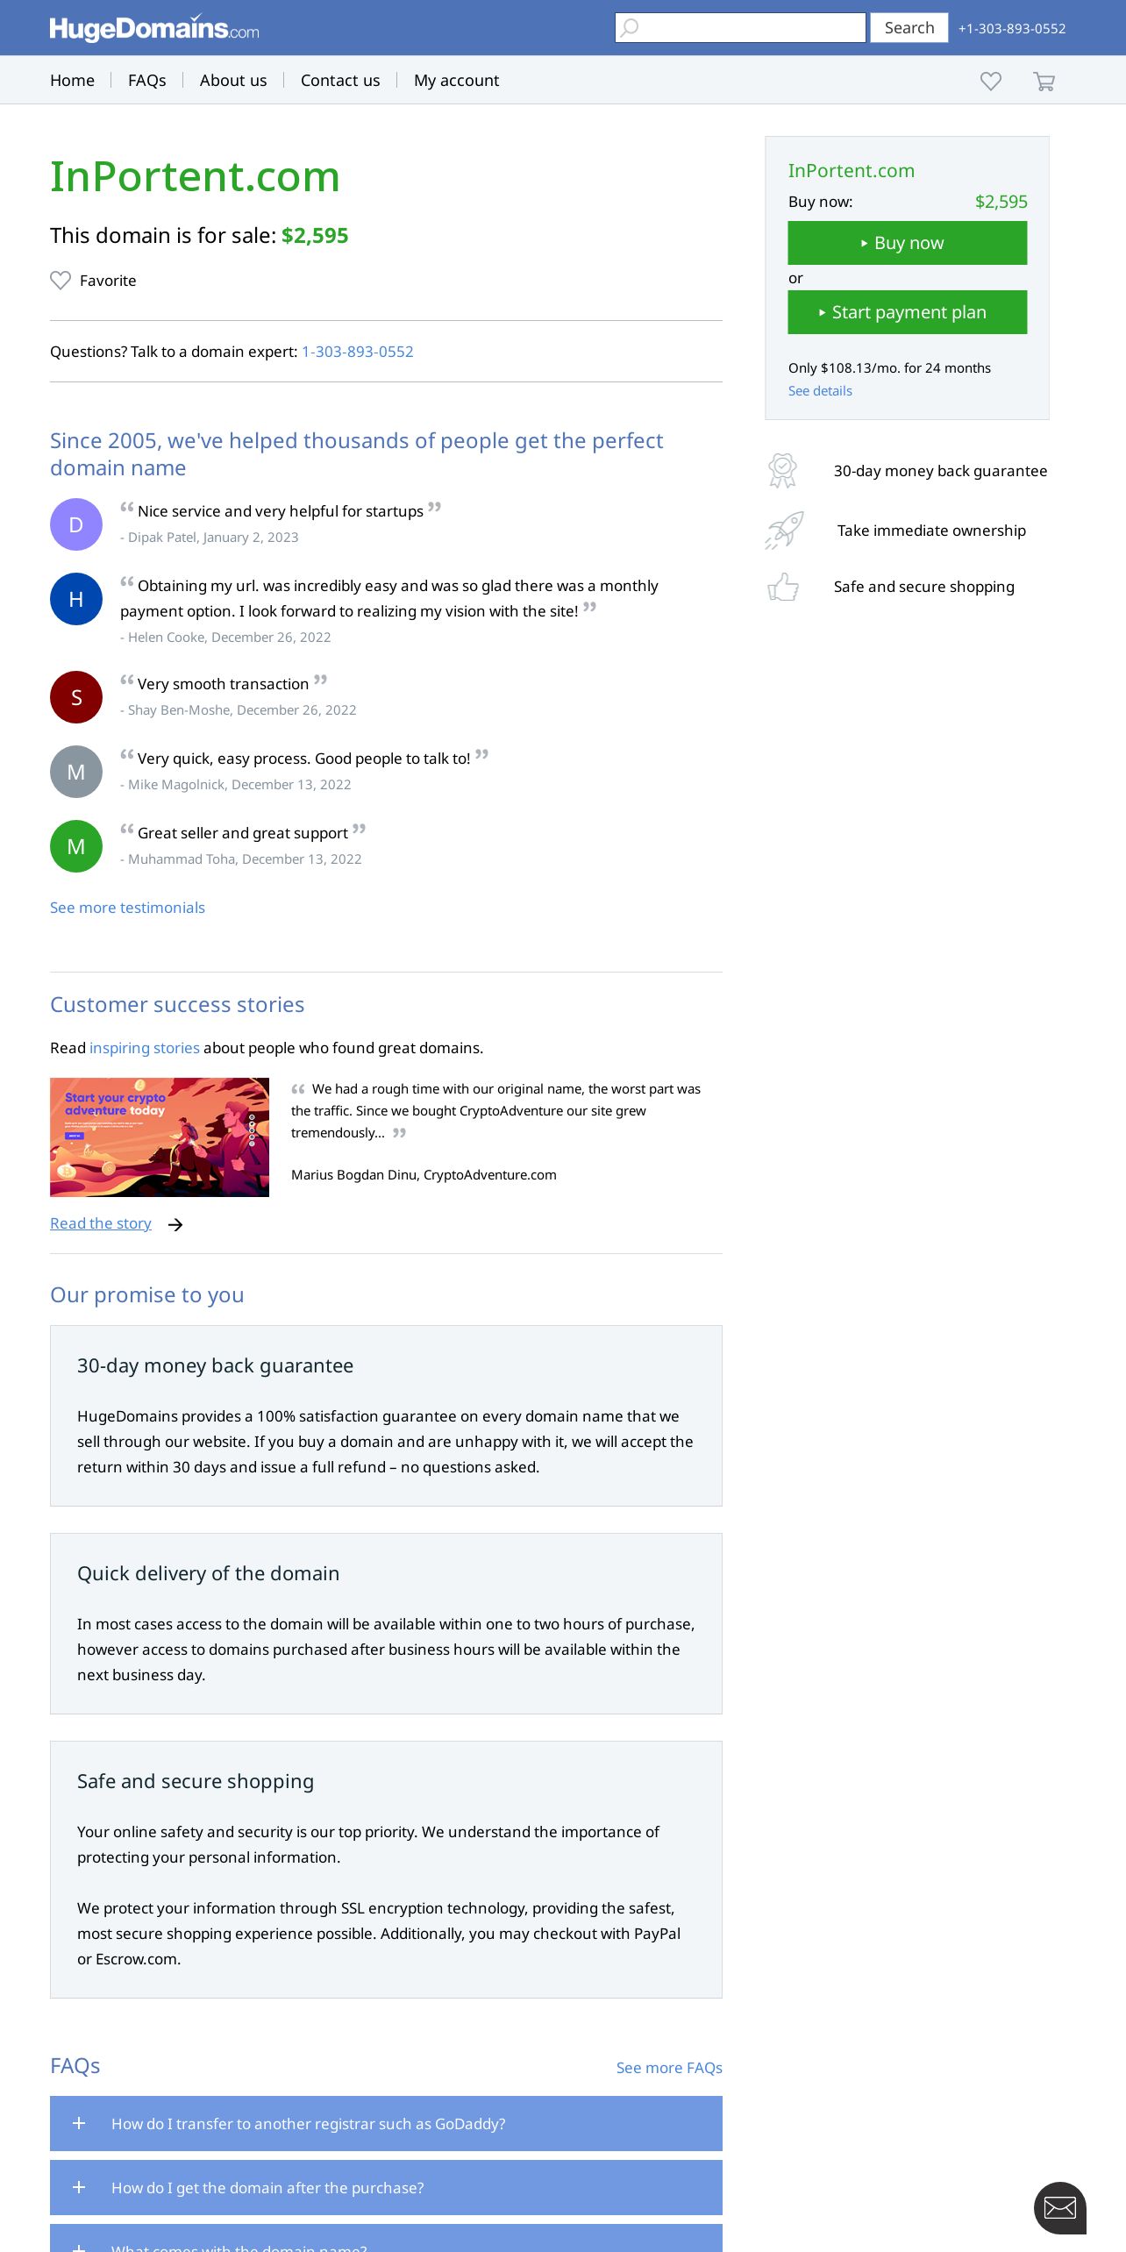Click the Start payment plan button
This screenshot has width=1126, height=2252.
(x=908, y=312)
